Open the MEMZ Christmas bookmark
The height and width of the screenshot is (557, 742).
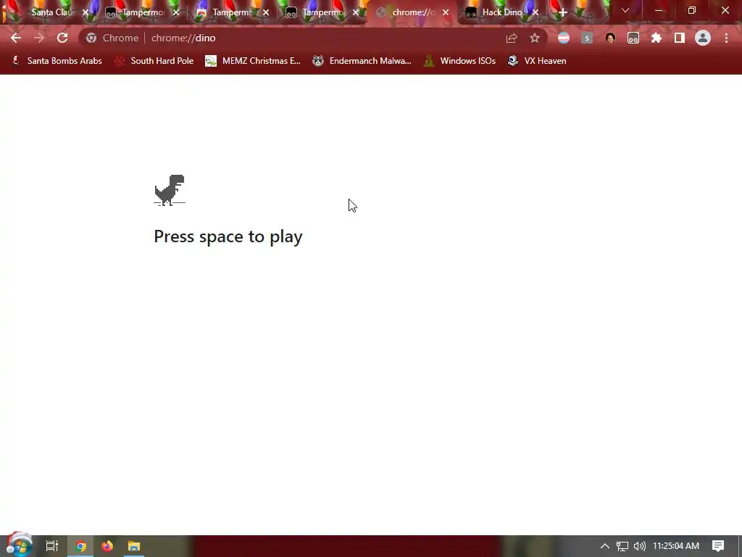(x=253, y=61)
